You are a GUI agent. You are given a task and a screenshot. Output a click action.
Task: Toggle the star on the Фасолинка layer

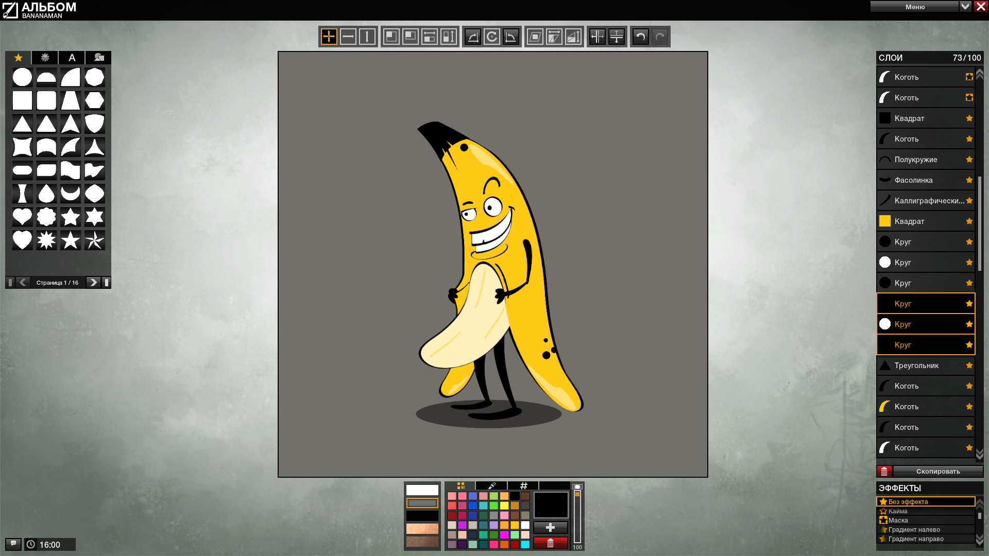(x=969, y=180)
